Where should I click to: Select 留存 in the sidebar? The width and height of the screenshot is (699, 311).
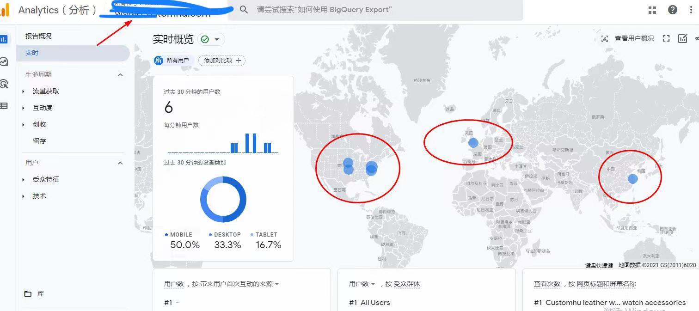click(x=39, y=141)
